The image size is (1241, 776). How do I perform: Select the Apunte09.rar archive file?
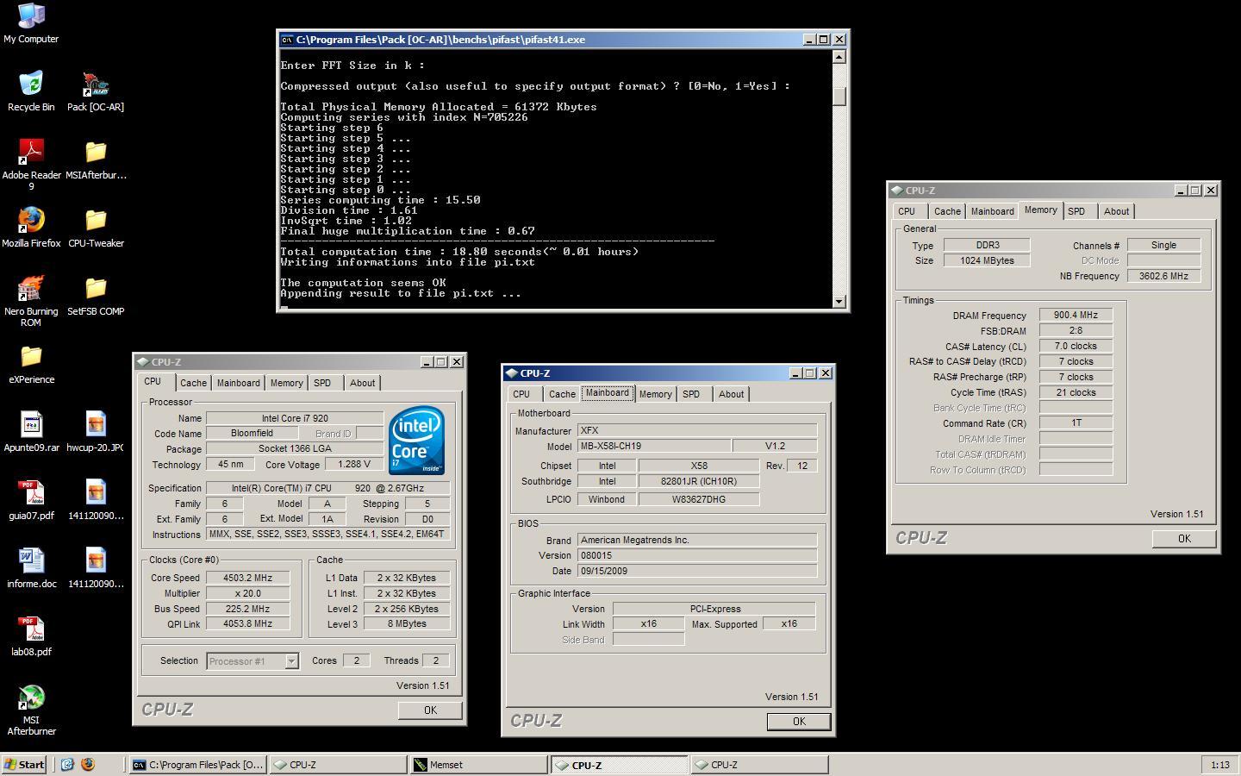pos(31,432)
